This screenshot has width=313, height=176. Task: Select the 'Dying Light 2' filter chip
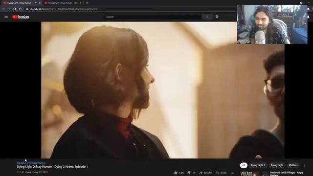[258, 165]
